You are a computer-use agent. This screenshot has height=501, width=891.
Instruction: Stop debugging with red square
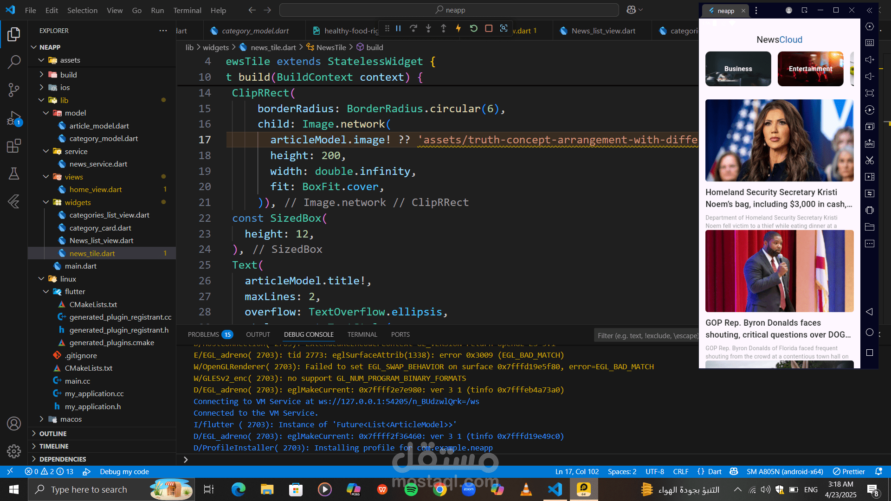pyautogui.click(x=489, y=28)
